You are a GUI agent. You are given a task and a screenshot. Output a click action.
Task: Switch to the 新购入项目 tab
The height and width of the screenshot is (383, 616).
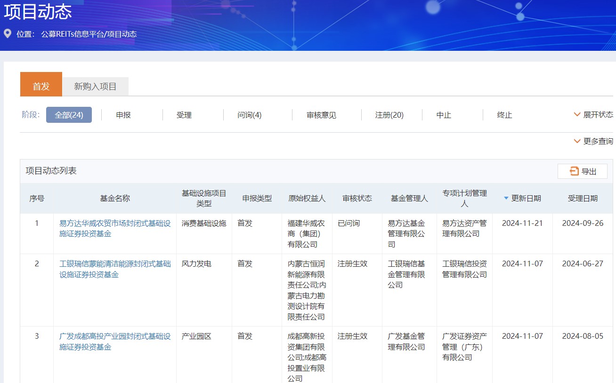click(x=95, y=87)
